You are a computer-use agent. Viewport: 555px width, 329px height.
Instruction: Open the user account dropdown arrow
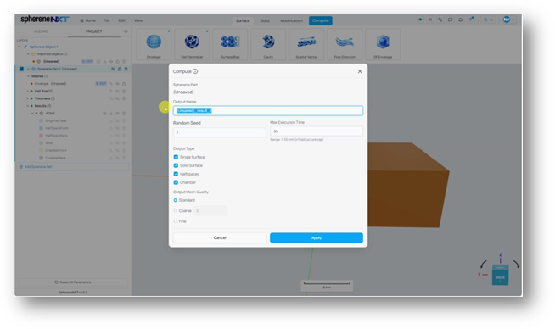pyautogui.click(x=513, y=20)
